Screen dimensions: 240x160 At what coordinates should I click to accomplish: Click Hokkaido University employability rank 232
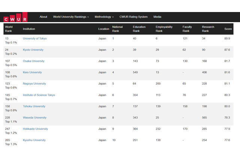(x=158, y=129)
